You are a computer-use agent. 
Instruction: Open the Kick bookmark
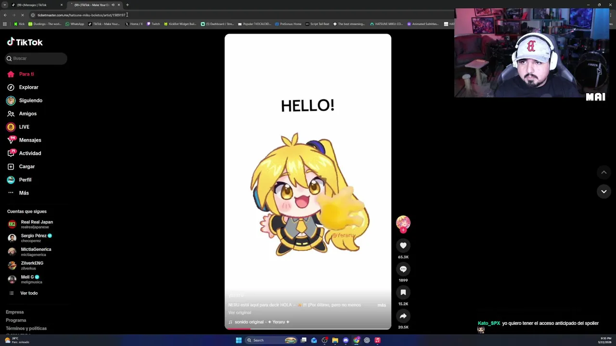coord(20,24)
